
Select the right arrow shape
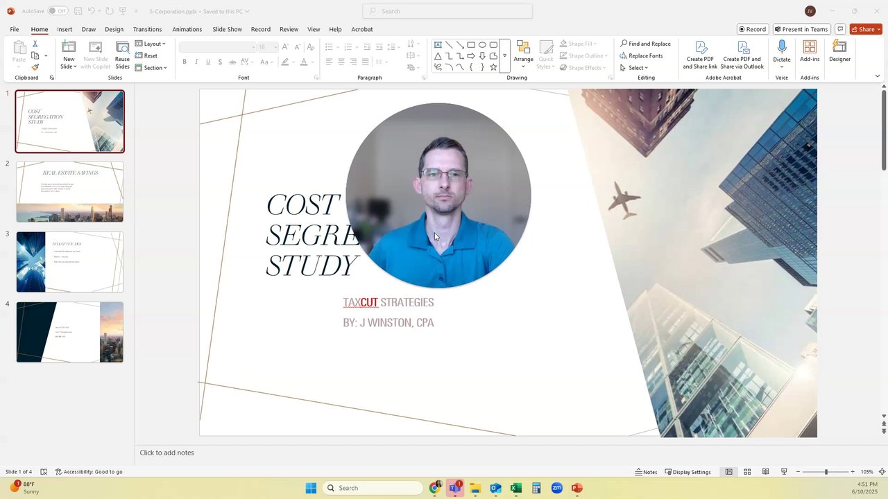click(x=471, y=55)
